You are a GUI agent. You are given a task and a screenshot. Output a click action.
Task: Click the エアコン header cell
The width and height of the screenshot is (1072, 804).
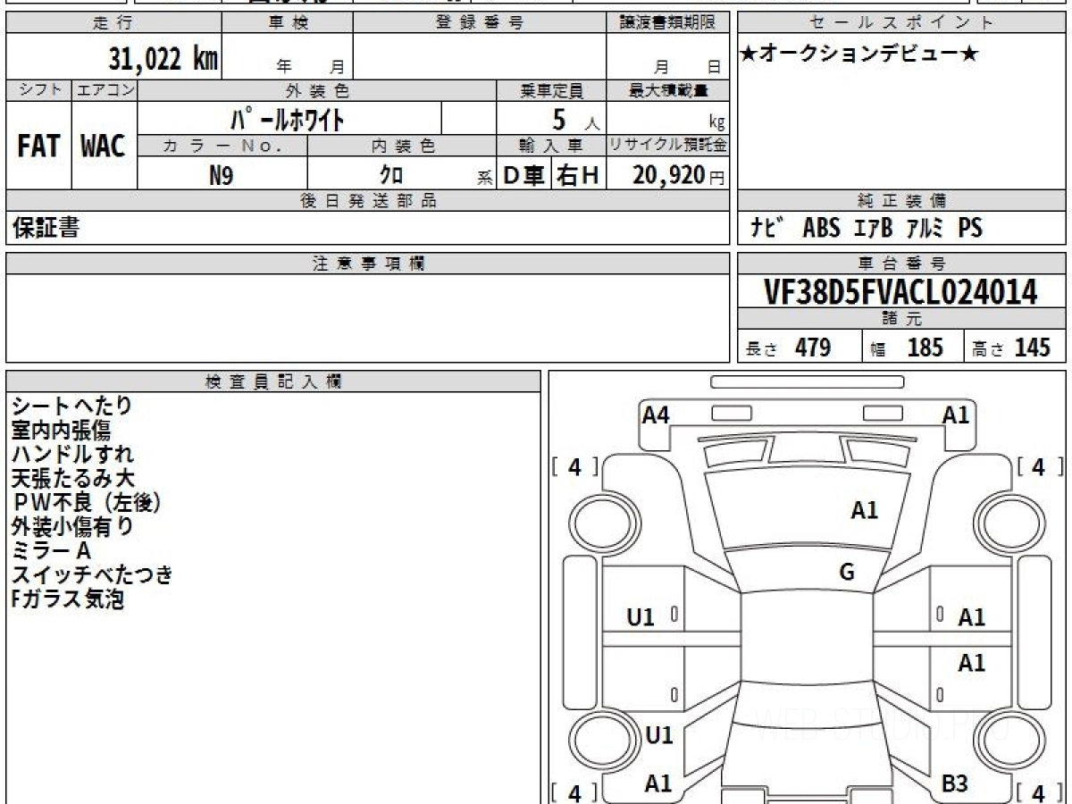coord(105,90)
